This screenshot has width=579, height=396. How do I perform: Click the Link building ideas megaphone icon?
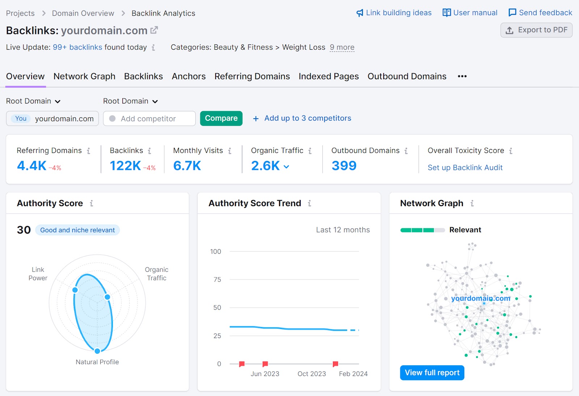coord(359,12)
